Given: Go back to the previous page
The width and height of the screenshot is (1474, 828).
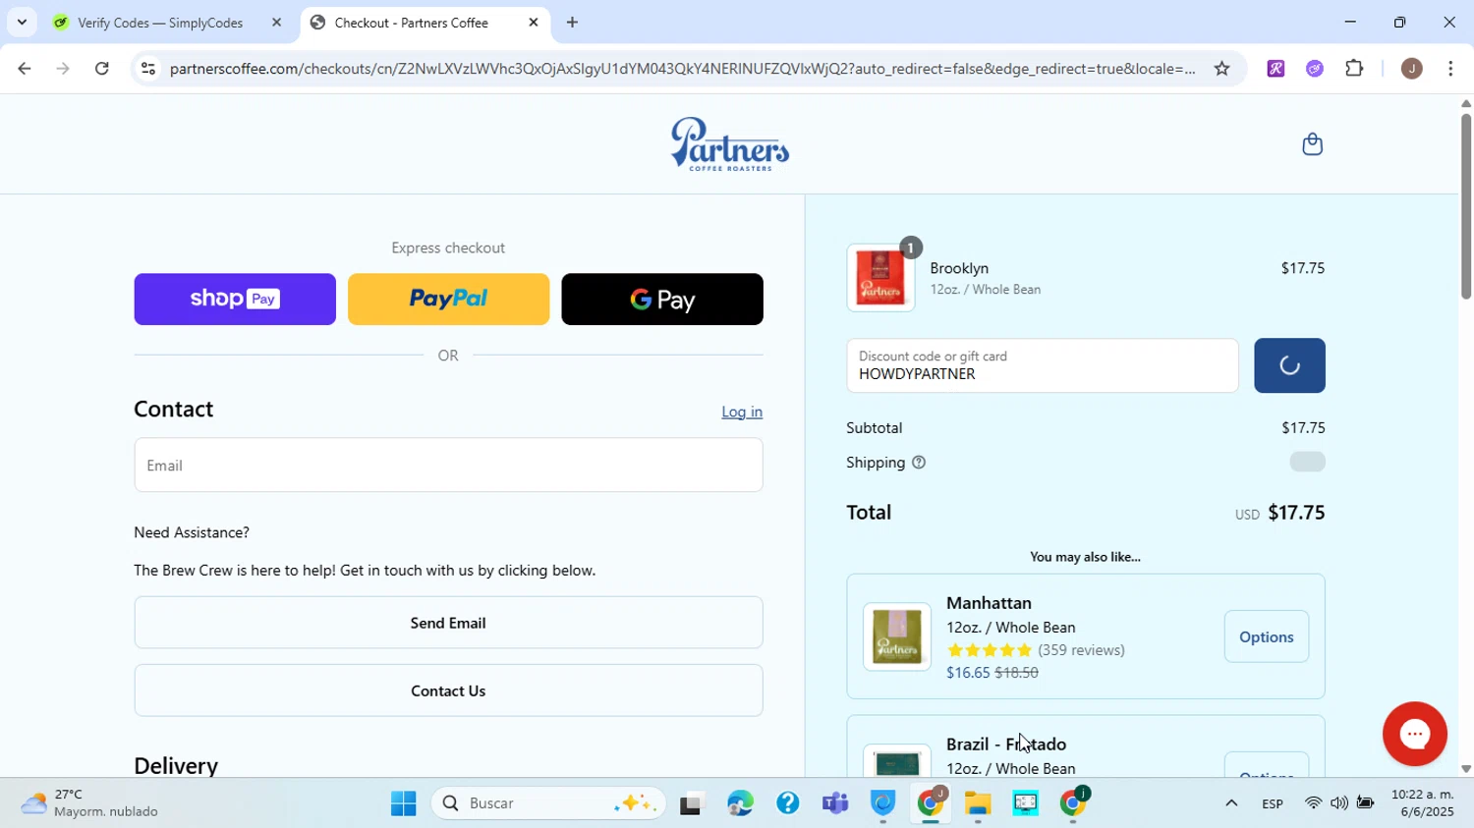Looking at the screenshot, I should coord(24,69).
